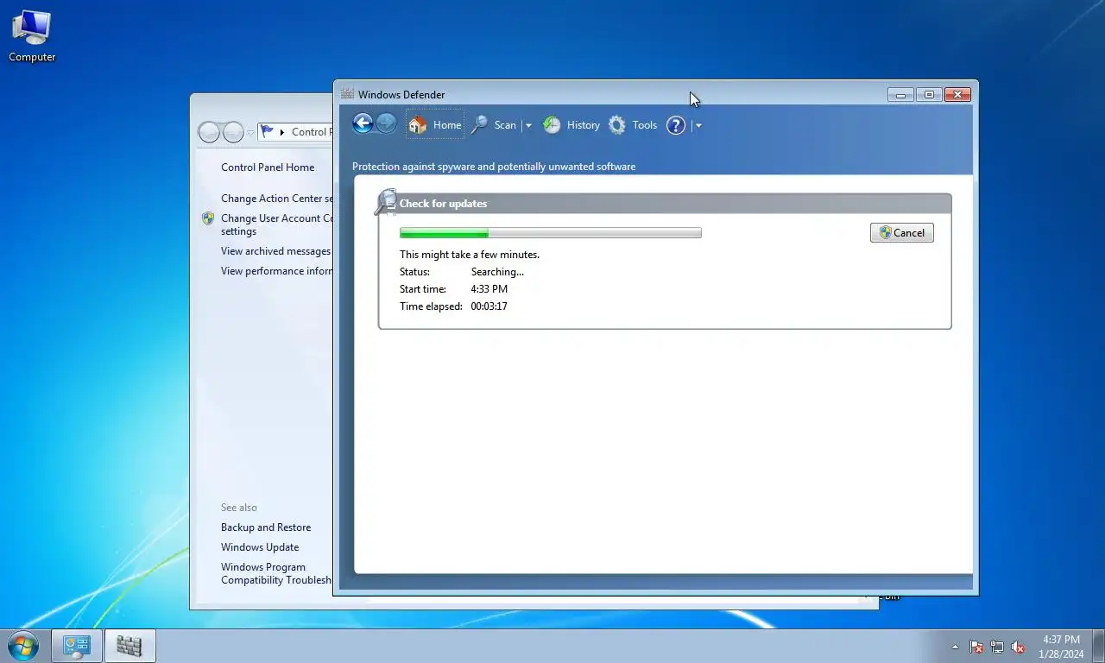Open Control Panel Home link
1105x663 pixels.
[x=268, y=167]
